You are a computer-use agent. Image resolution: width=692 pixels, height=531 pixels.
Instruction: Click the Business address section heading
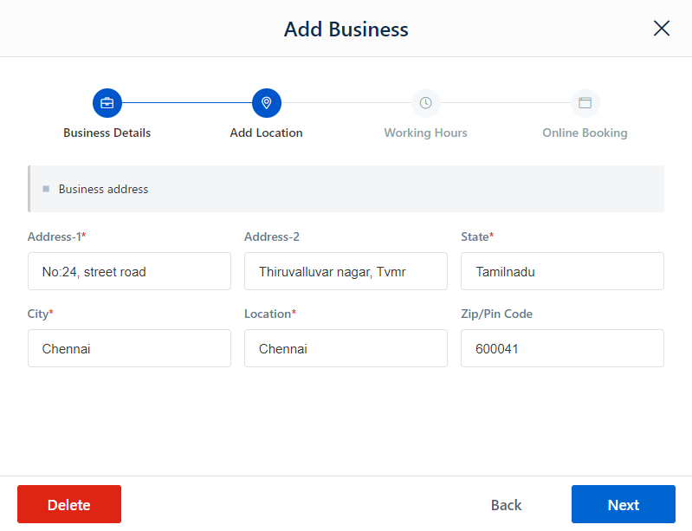coord(104,190)
